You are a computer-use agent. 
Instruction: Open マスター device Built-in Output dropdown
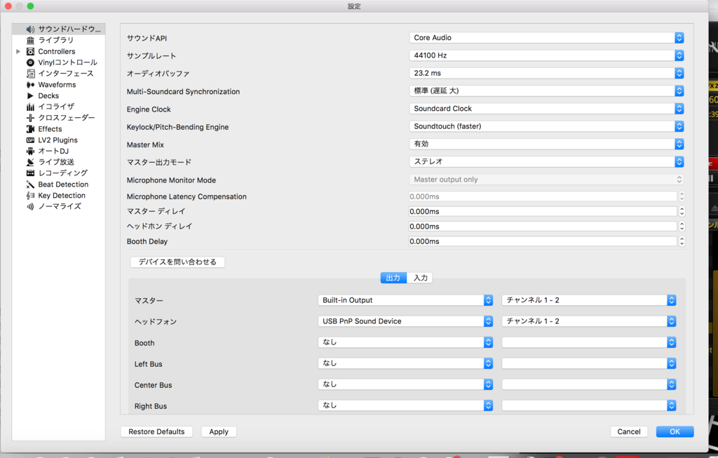[405, 300]
